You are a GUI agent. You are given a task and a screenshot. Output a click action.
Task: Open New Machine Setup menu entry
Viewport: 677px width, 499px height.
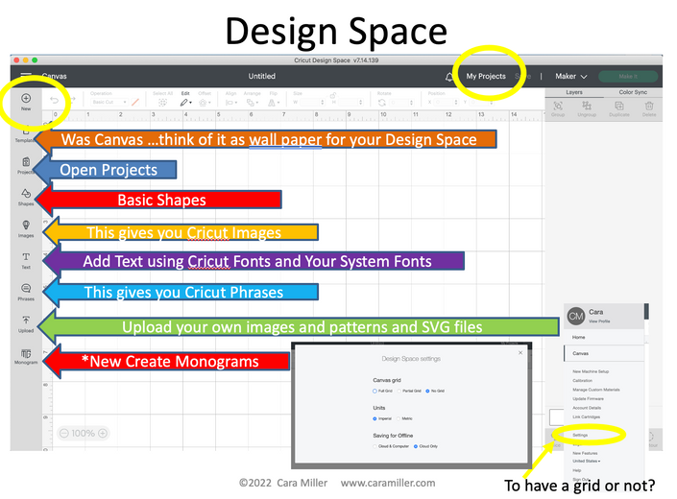[x=591, y=371]
